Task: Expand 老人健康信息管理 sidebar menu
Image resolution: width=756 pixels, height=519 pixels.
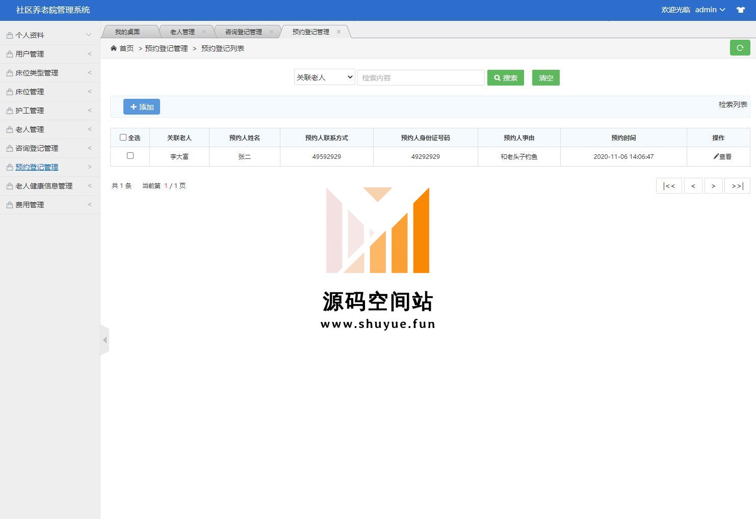Action: (44, 186)
